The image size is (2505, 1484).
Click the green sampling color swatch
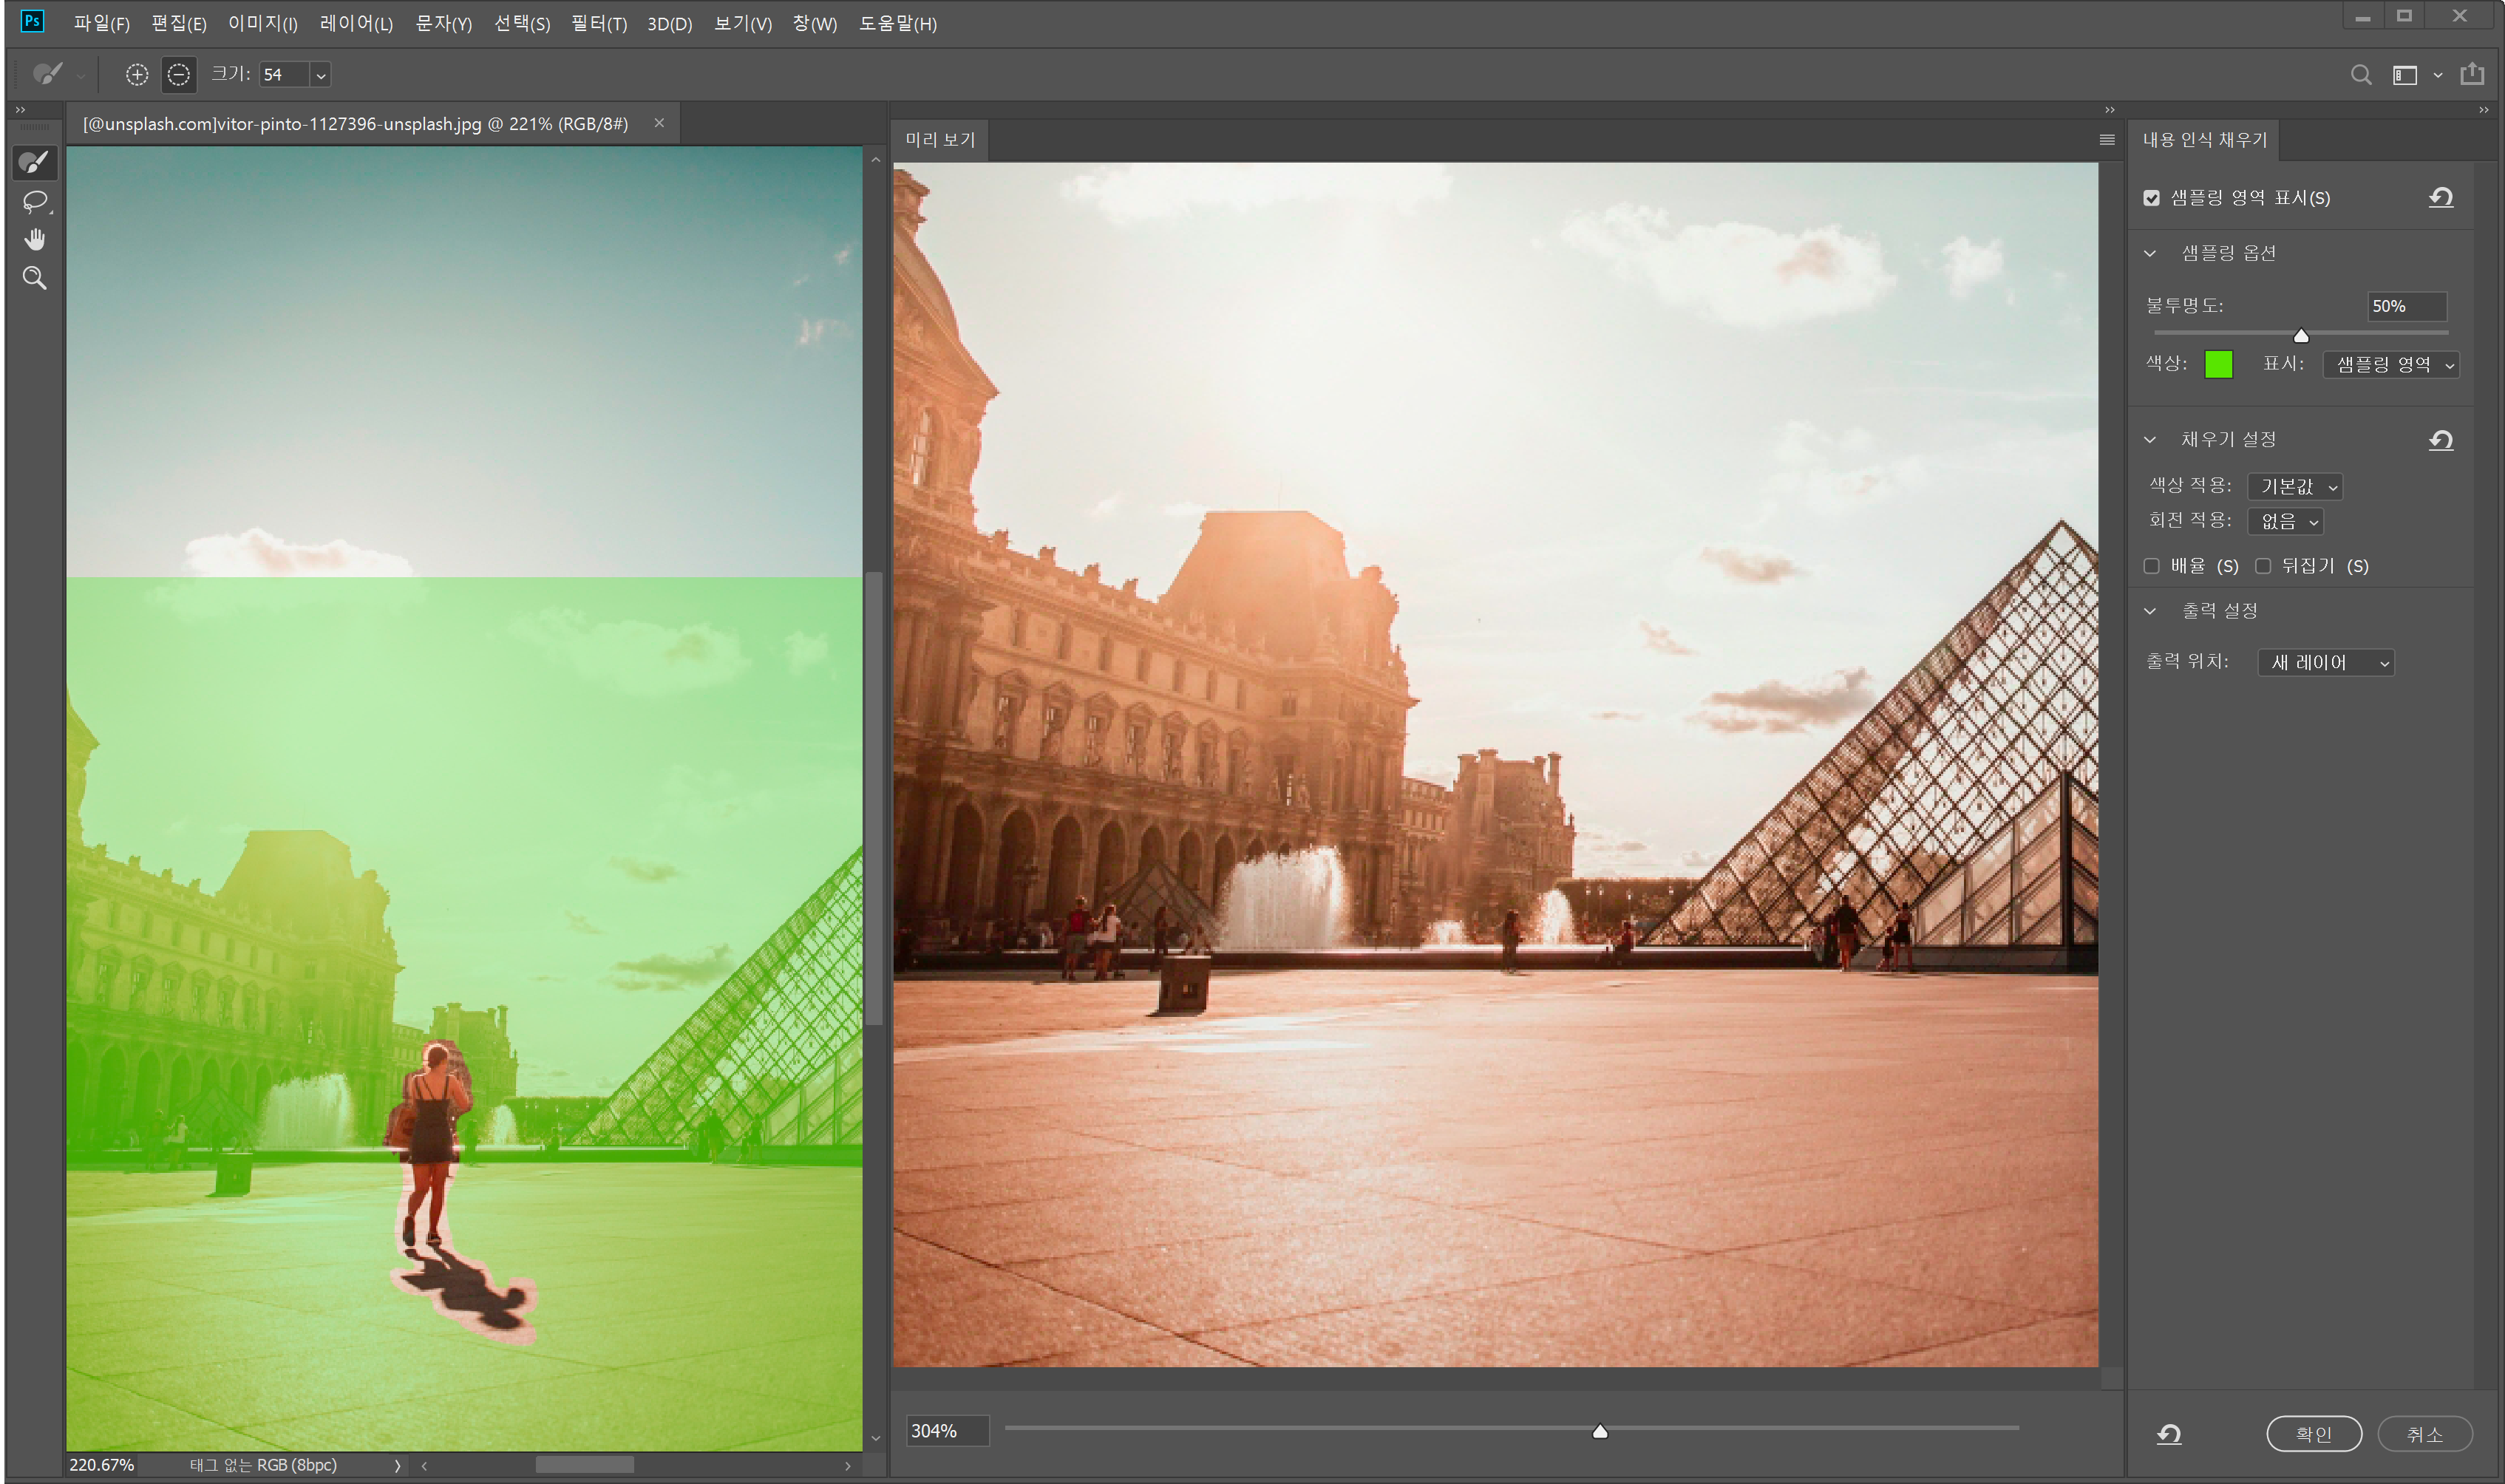point(2218,364)
